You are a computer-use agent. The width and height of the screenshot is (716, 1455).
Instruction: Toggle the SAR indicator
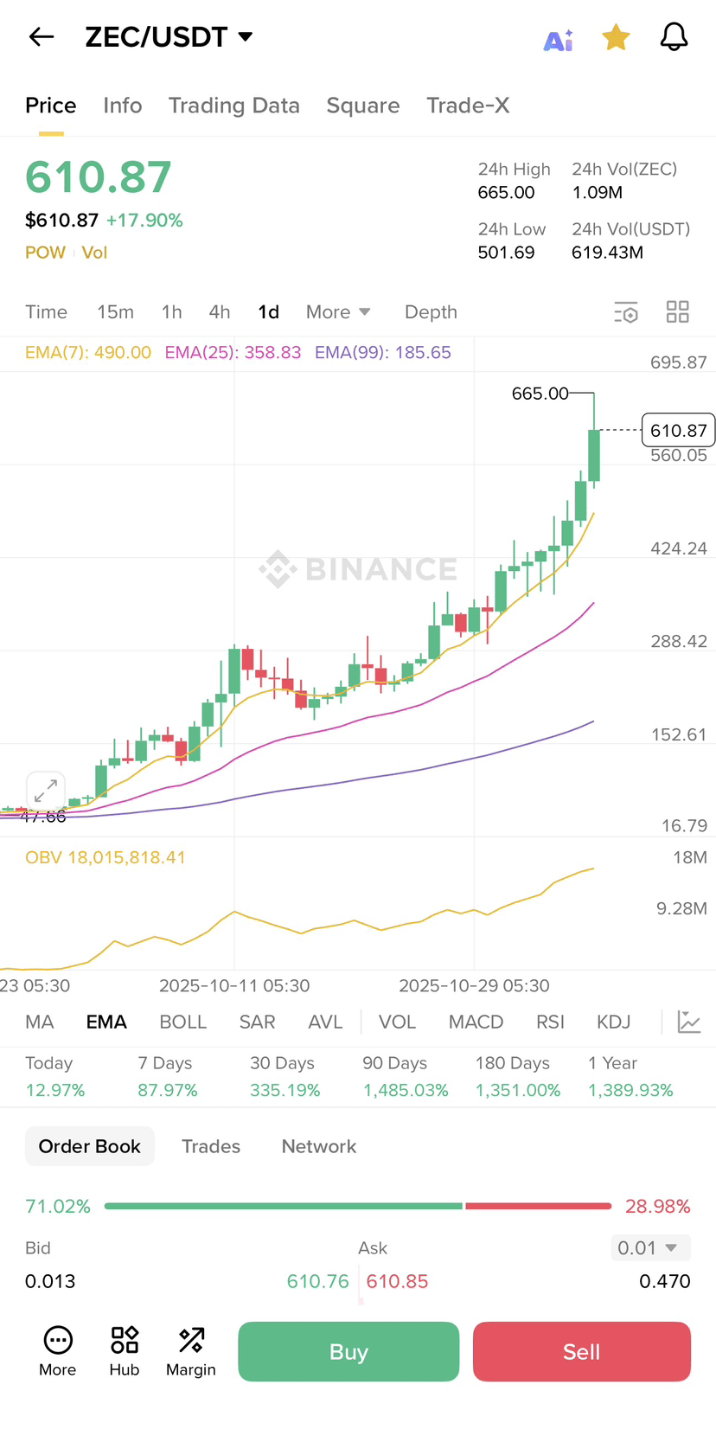tap(258, 1022)
